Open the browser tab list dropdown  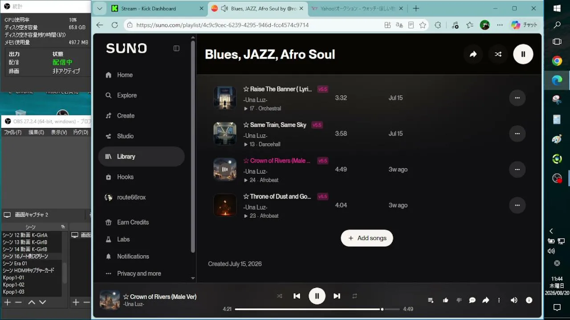point(100,8)
